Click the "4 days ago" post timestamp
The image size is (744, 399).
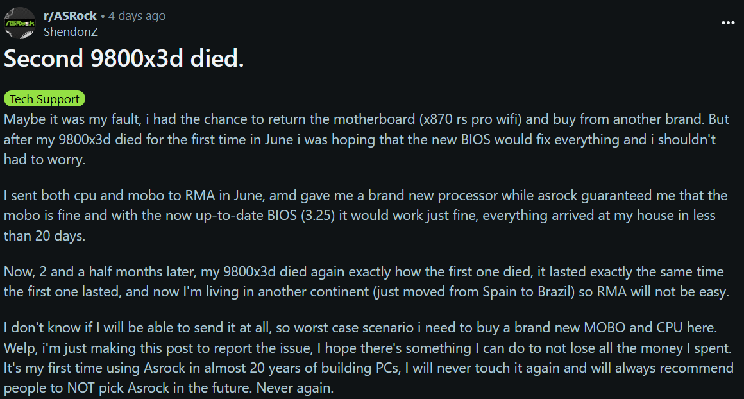tap(137, 16)
